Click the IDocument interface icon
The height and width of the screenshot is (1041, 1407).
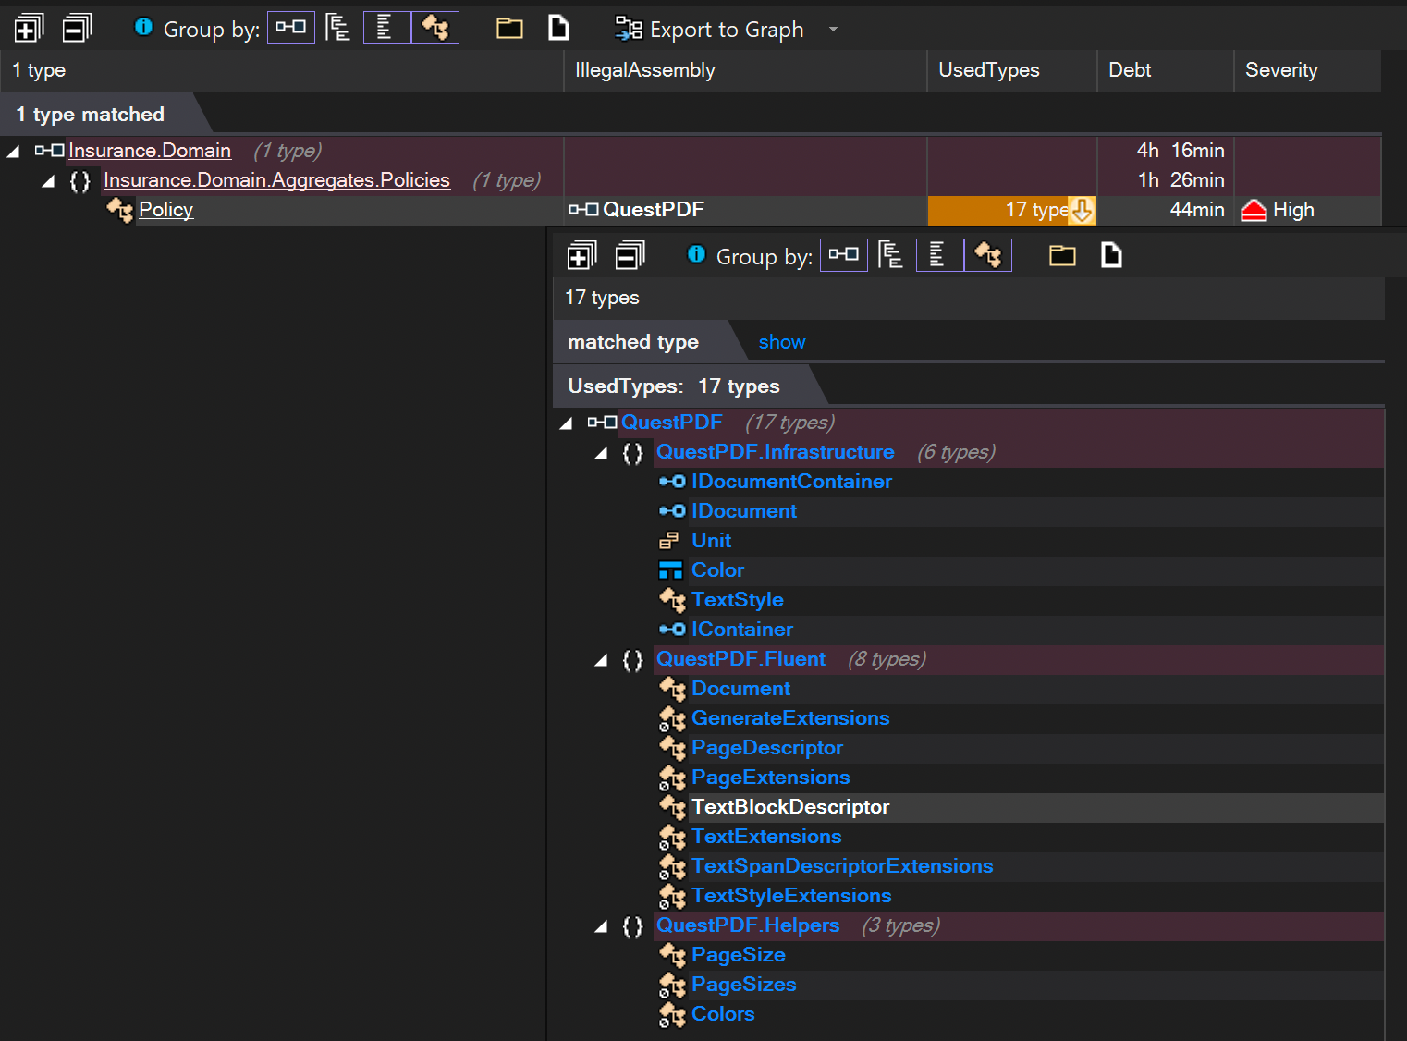(x=672, y=511)
